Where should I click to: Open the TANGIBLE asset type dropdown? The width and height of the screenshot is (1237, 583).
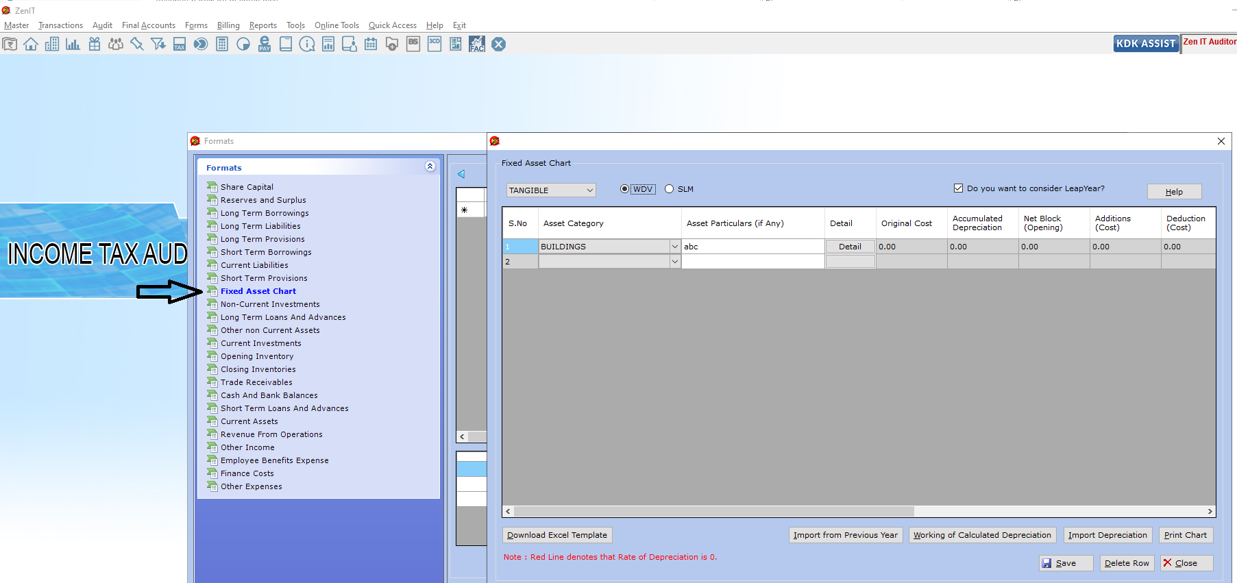point(551,190)
